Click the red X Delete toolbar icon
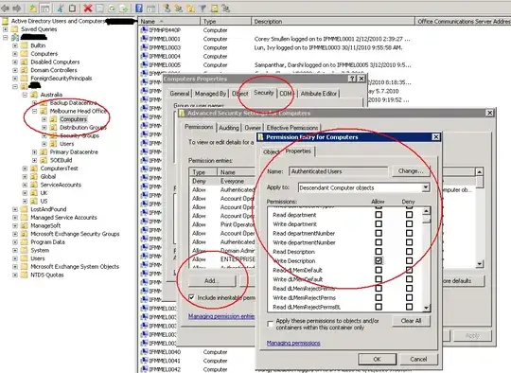This screenshot has width=511, height=373. click(x=87, y=9)
